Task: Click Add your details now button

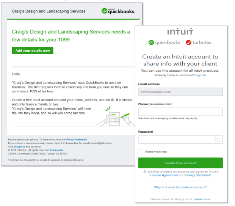Action: tap(33, 50)
